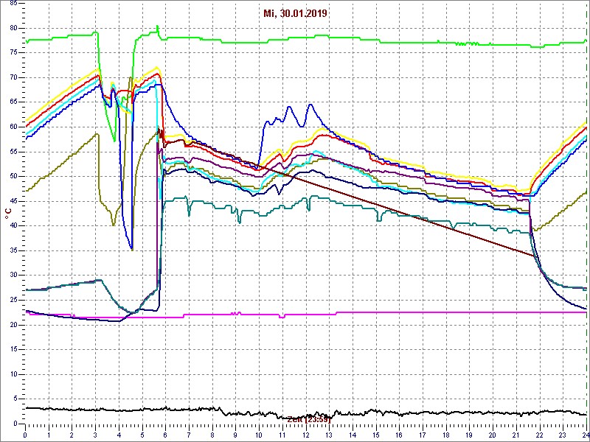Click the olive curve's peak near hour 3
Image resolution: width=590 pixels, height=442 pixels.
coord(97,134)
